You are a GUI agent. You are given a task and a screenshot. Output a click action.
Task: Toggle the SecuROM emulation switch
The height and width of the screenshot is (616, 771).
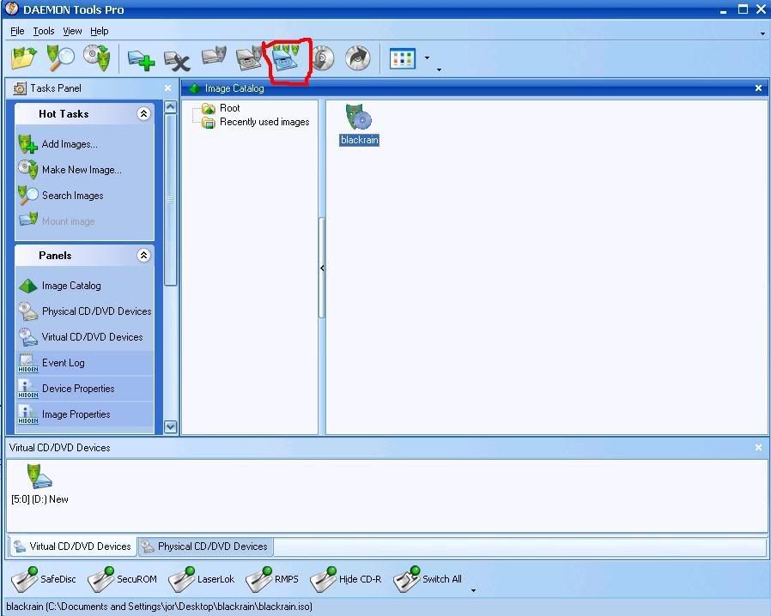(122, 579)
